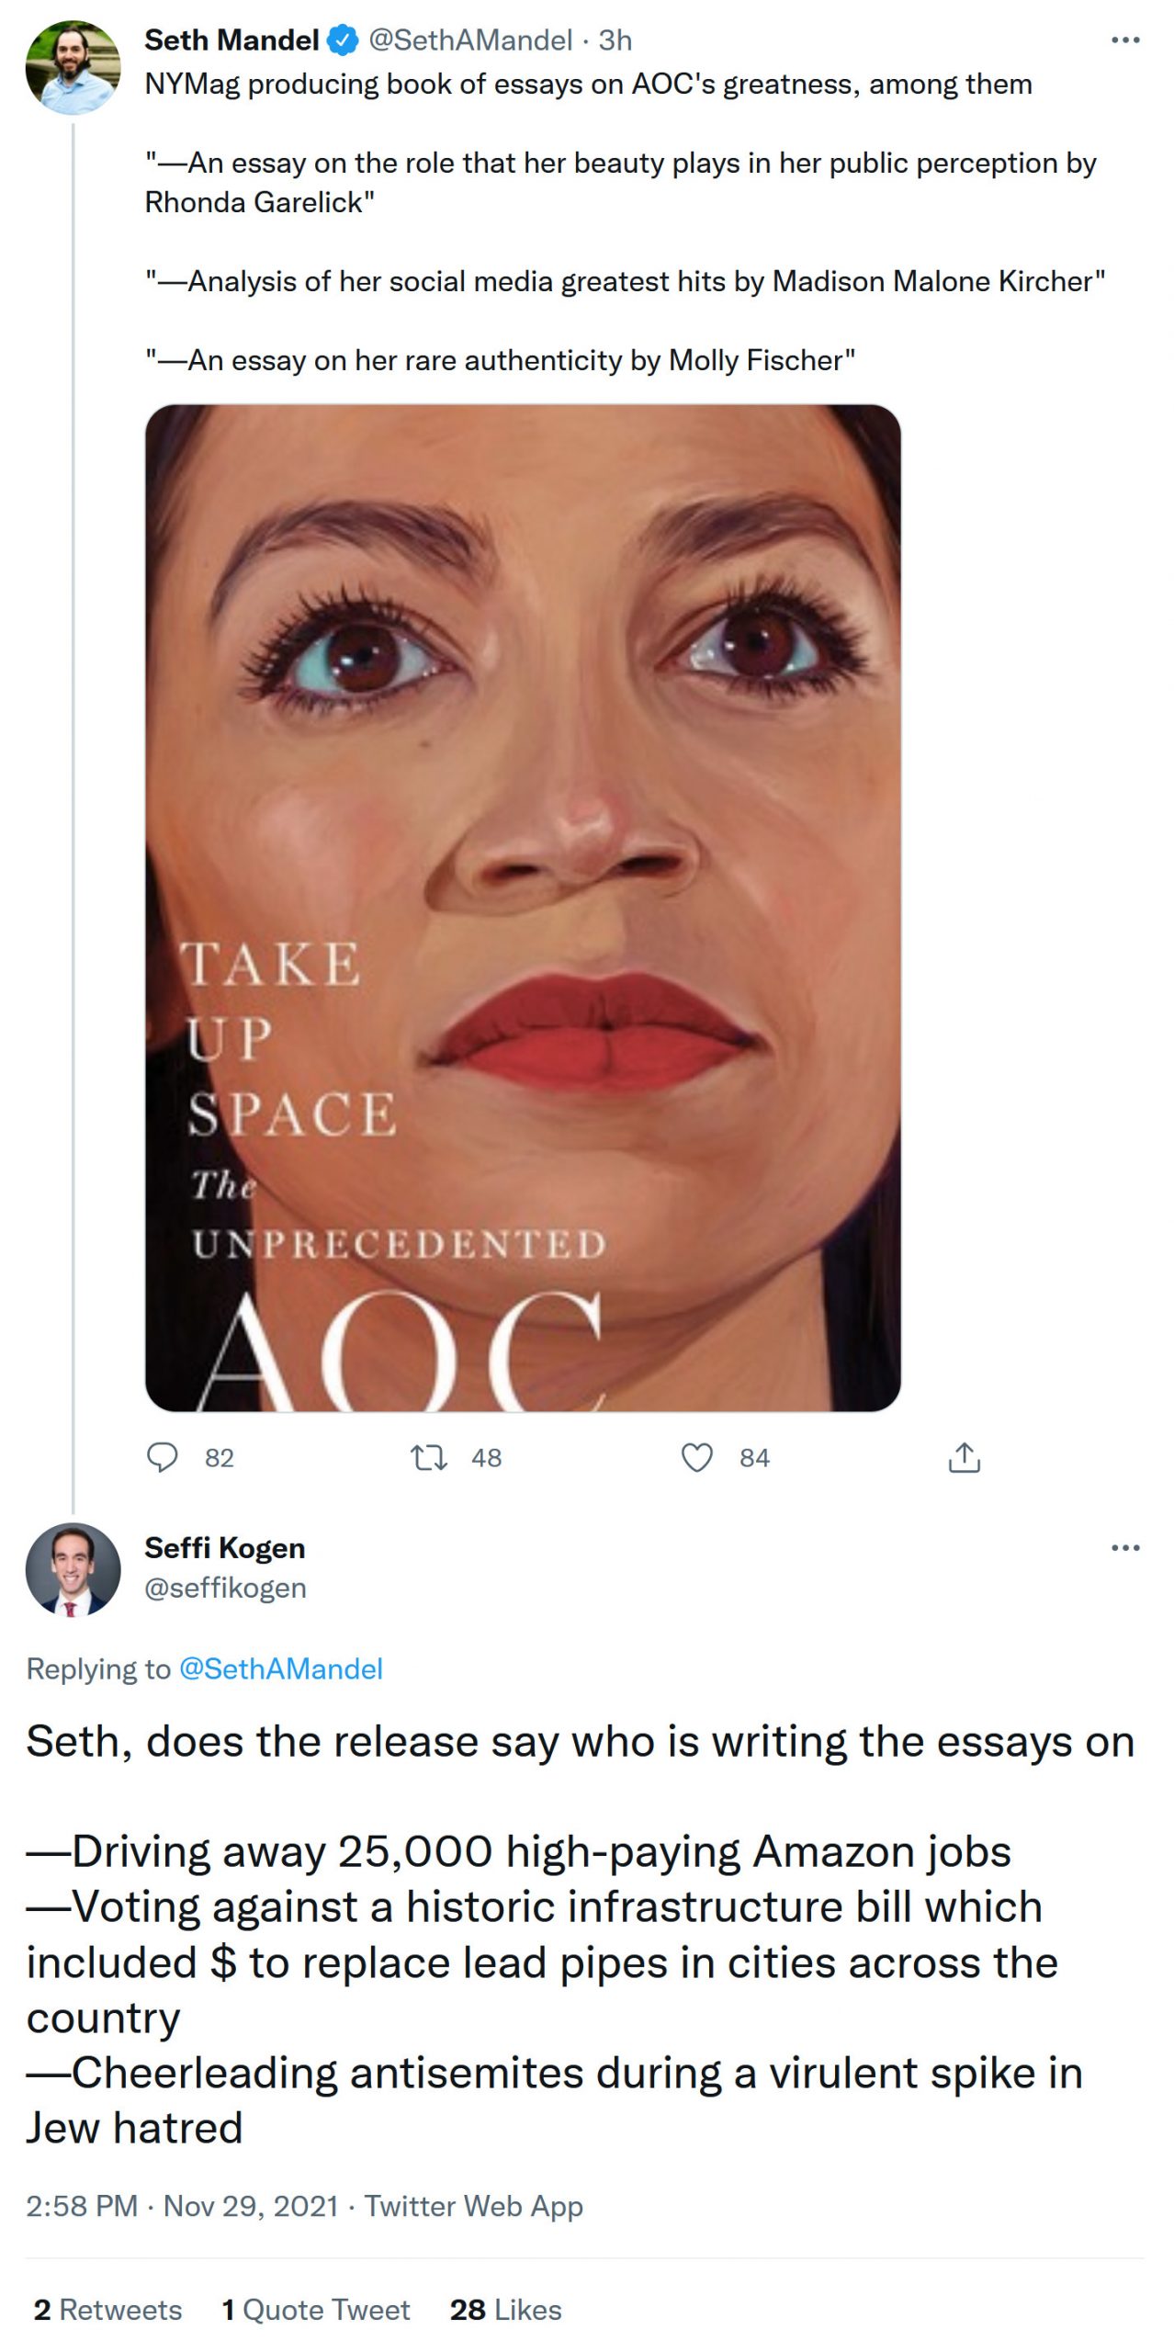1174x2352 pixels.
Task: Open Seffi Kogen's profile avatar
Action: pyautogui.click(x=73, y=1570)
